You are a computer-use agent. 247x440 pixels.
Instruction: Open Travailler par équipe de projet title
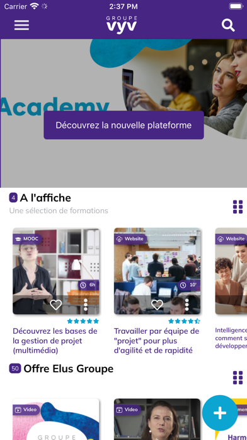click(x=157, y=341)
